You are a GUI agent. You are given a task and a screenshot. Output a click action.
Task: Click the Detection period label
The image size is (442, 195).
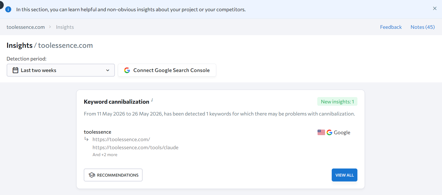click(x=27, y=59)
